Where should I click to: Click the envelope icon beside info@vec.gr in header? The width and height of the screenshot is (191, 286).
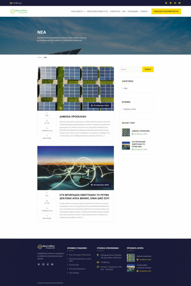pyautogui.click(x=11, y=3)
